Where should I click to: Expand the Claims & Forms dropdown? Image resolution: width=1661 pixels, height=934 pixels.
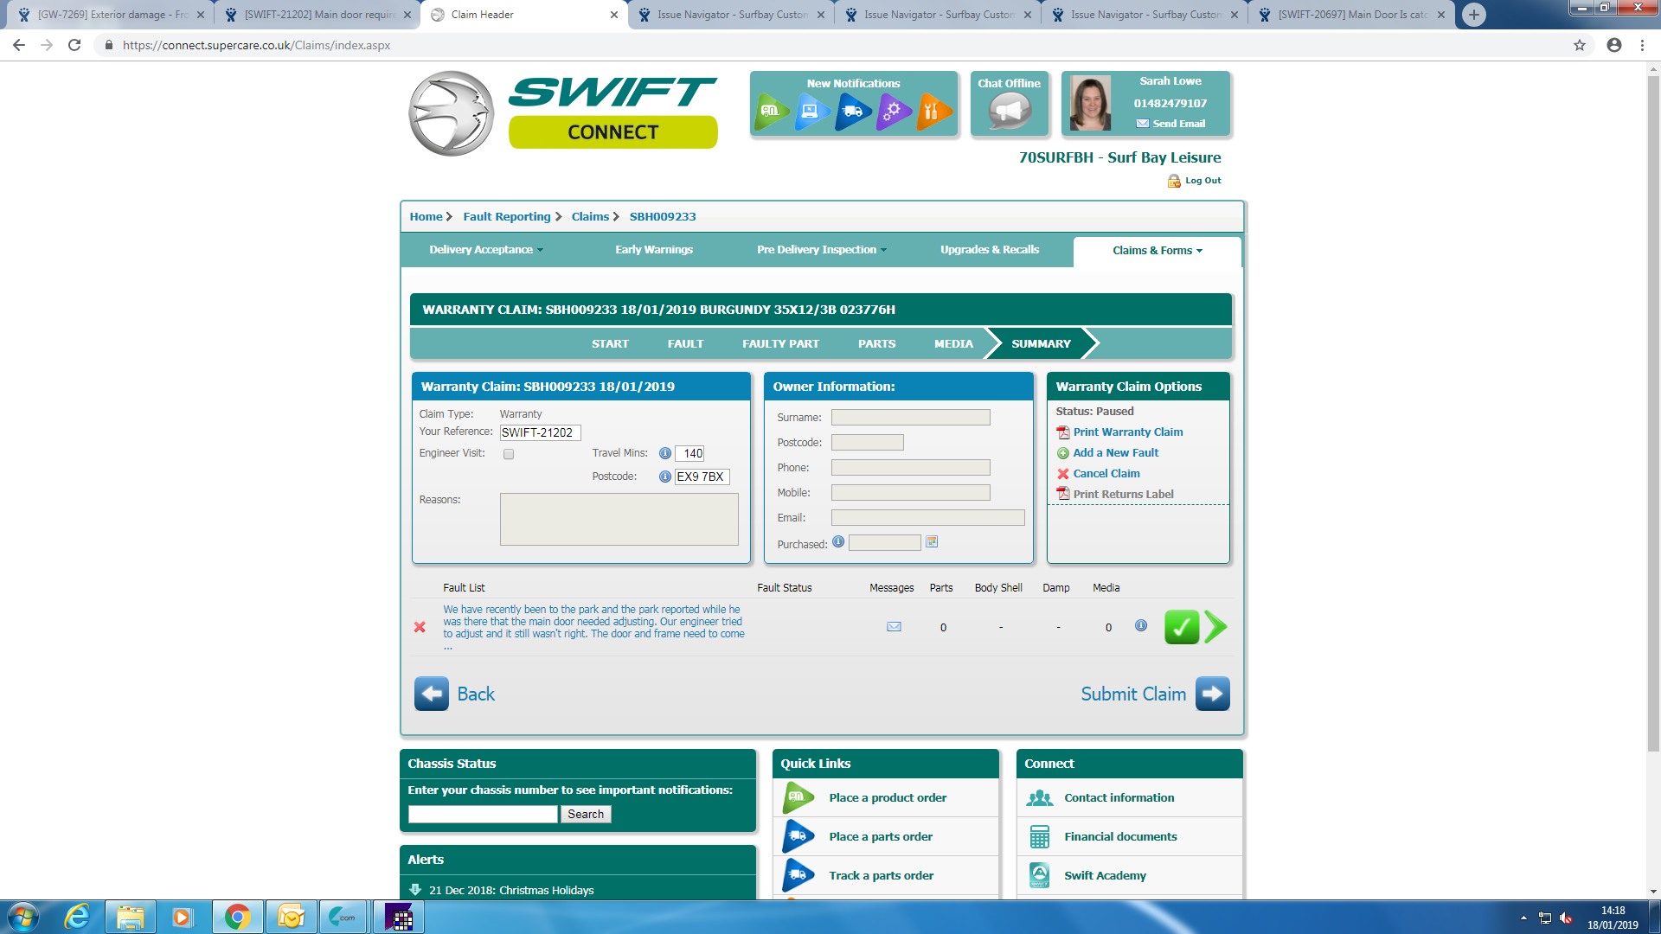coord(1157,251)
